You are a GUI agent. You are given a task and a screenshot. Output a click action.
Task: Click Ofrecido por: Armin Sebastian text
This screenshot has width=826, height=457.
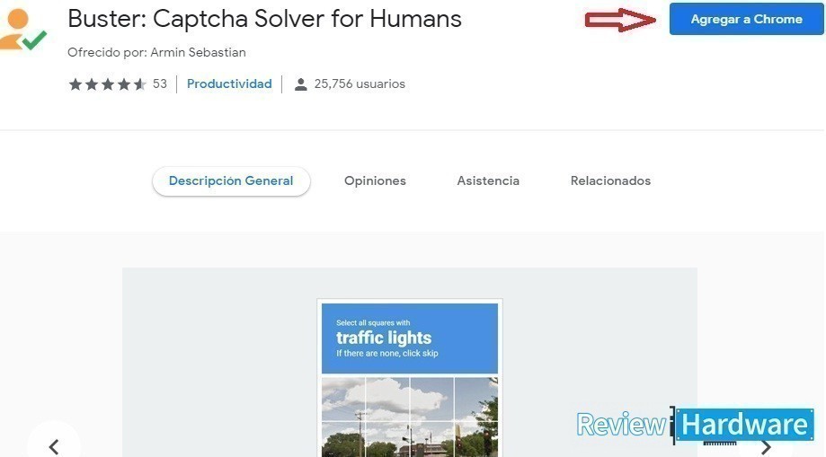point(156,53)
